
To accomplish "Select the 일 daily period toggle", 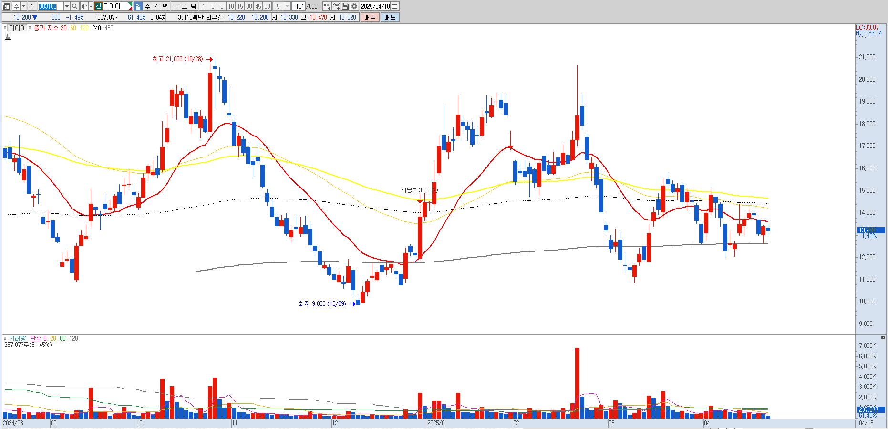I will coord(138,6).
